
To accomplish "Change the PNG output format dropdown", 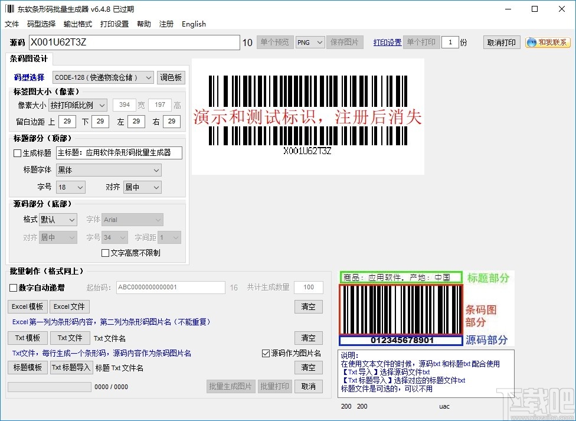I will pos(310,42).
